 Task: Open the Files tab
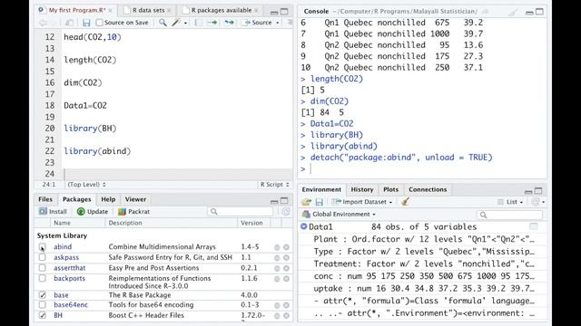pyautogui.click(x=45, y=199)
